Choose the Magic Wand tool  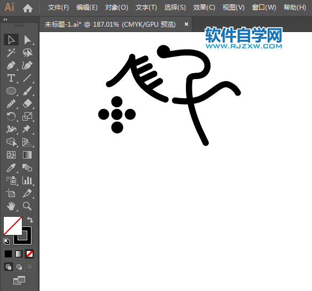[11, 52]
